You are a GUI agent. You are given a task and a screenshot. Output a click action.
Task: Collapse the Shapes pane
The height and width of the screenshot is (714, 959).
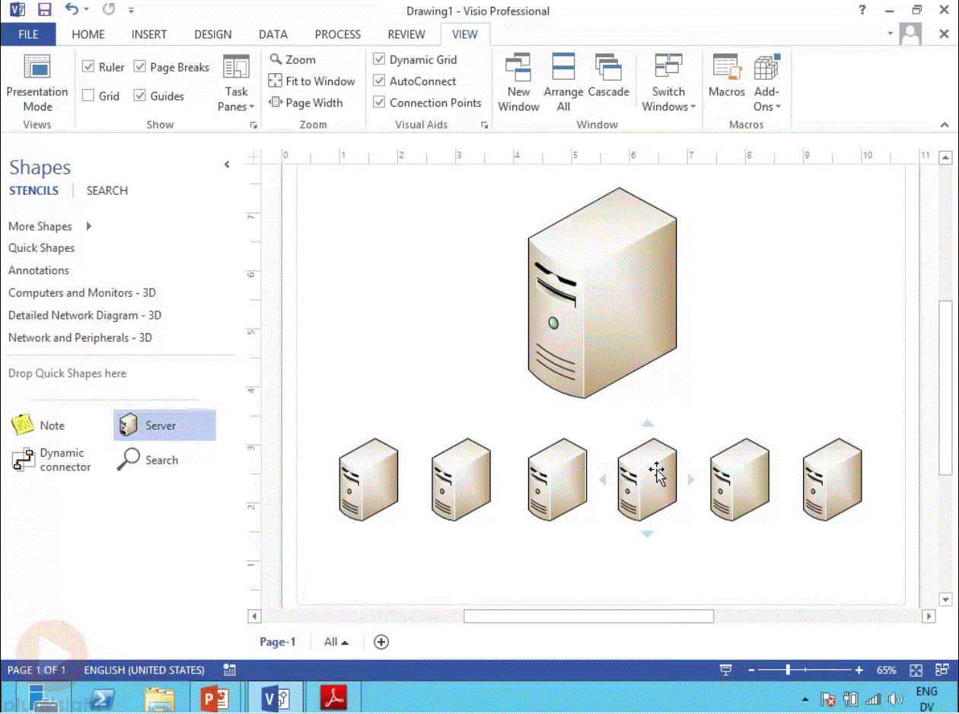coord(227,164)
